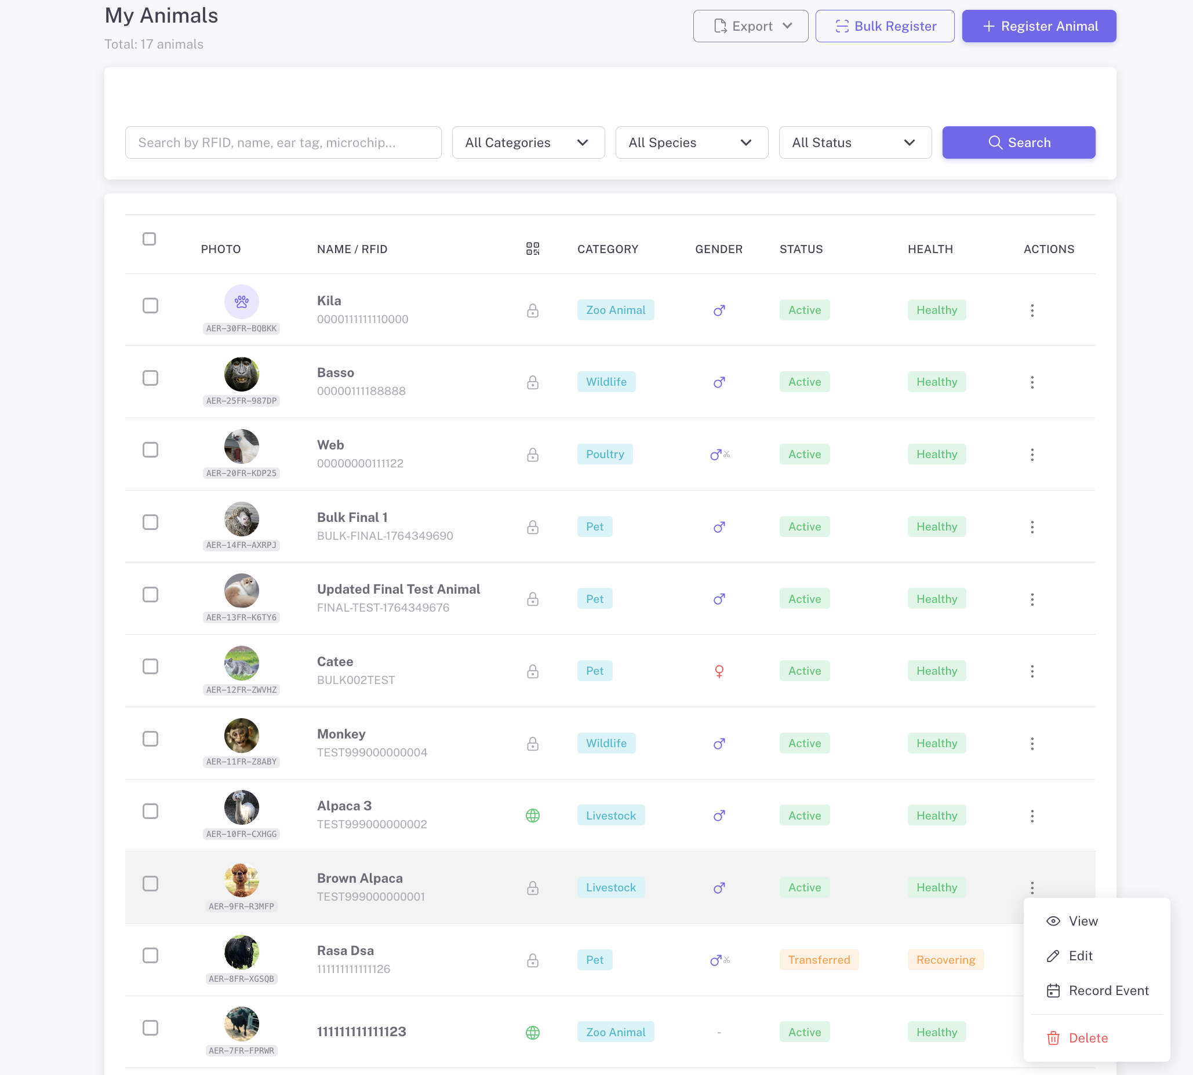Open the All Categories dropdown

pyautogui.click(x=528, y=142)
